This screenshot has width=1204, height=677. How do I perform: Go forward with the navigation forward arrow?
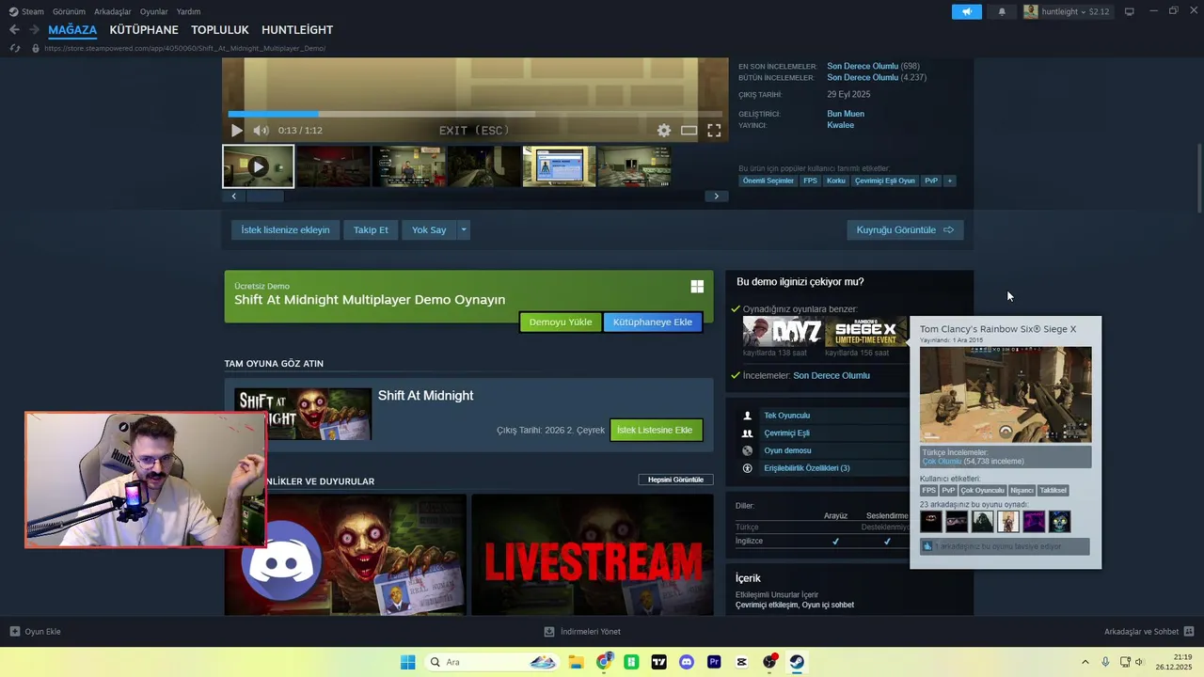pyautogui.click(x=34, y=30)
